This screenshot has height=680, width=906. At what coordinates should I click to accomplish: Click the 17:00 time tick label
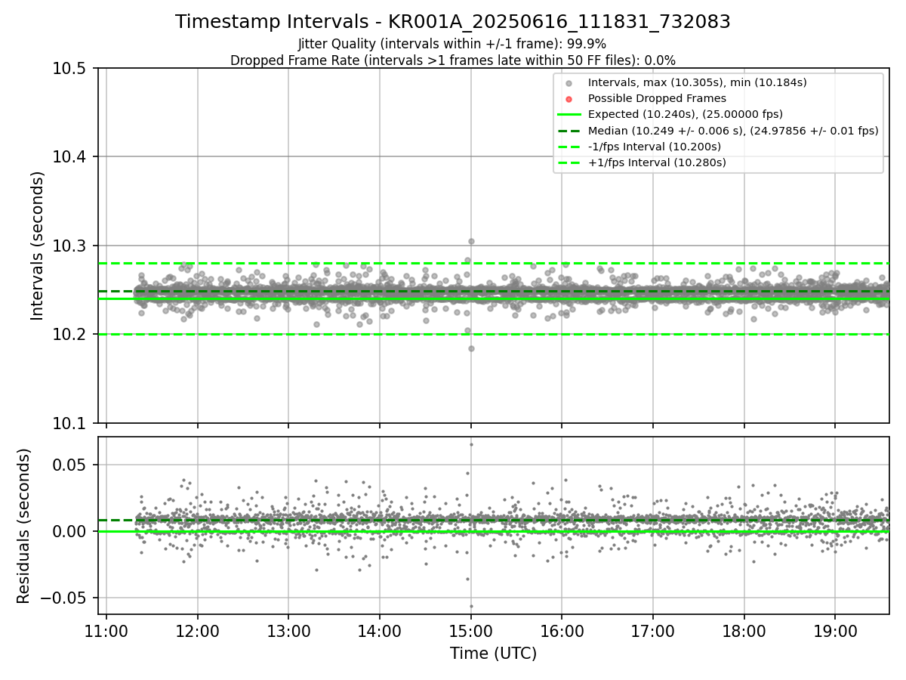[x=653, y=630]
